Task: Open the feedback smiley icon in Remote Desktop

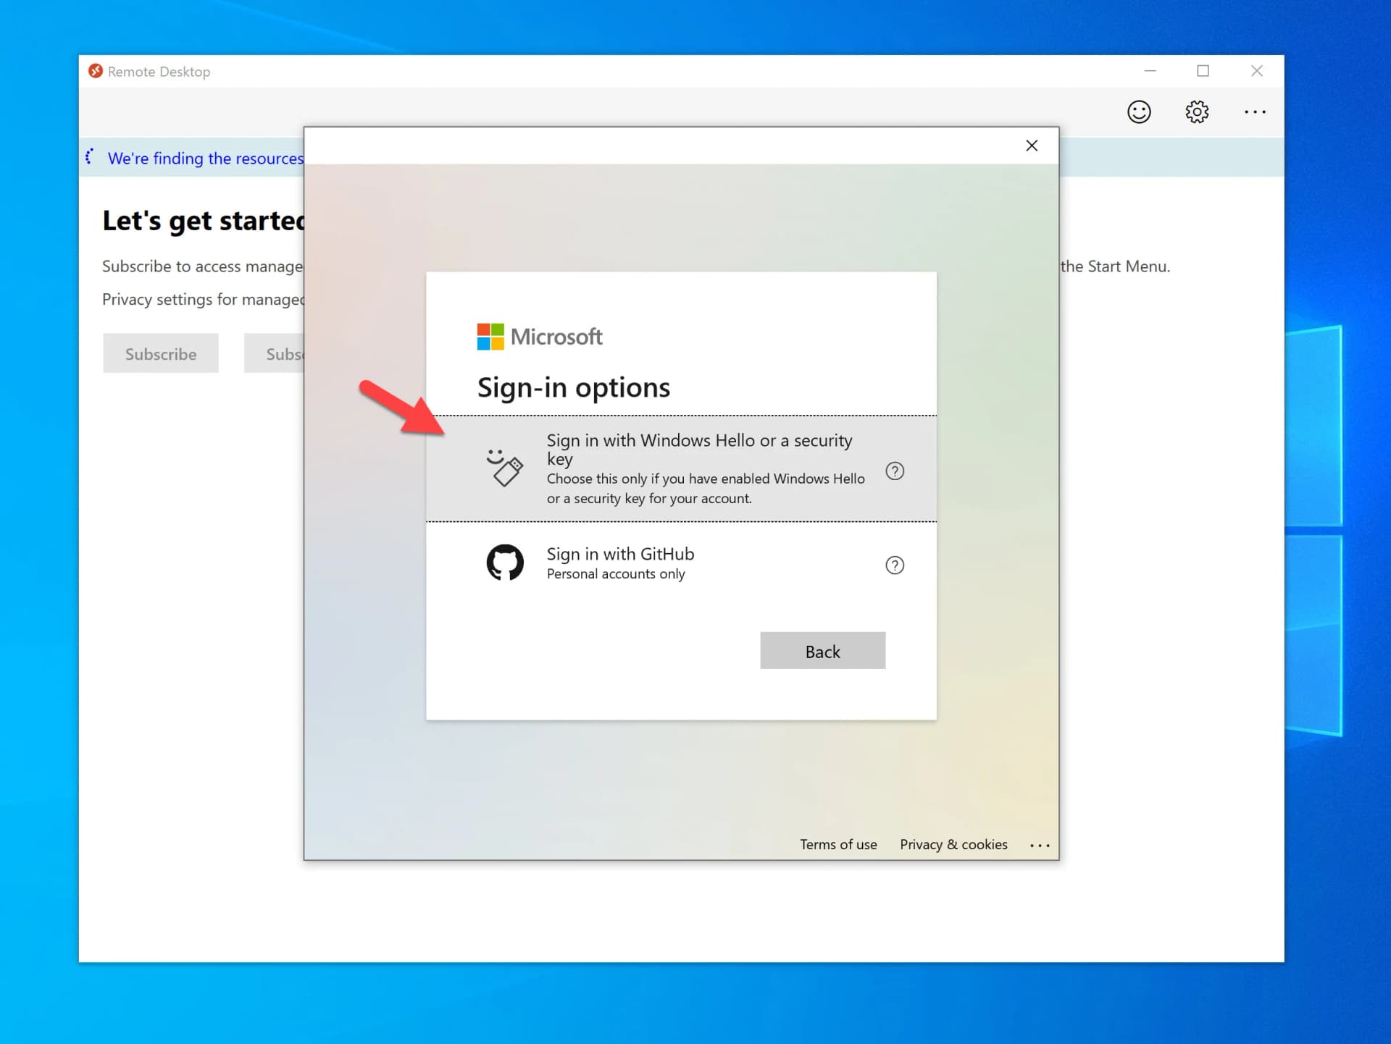Action: click(1139, 111)
